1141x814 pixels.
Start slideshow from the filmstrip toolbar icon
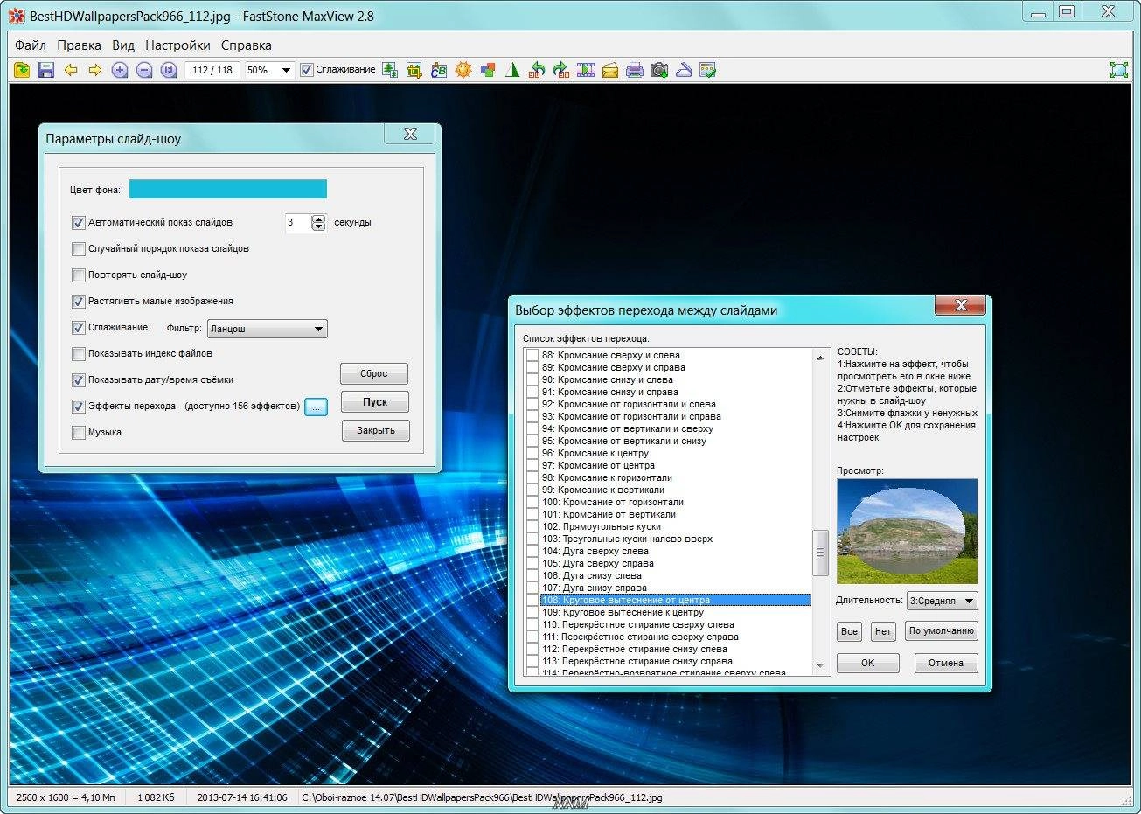586,70
